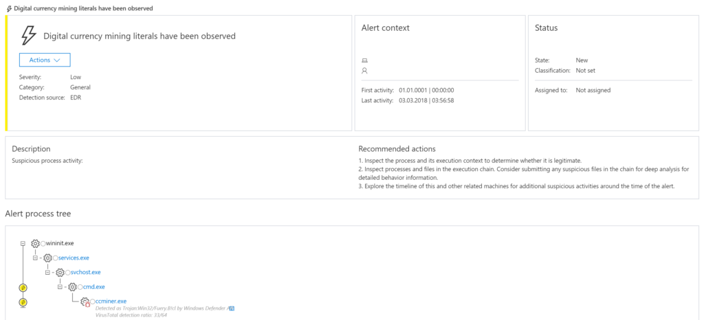The height and width of the screenshot is (320, 704).
Task: Select the circle next to ccminer.exe
Action: [93, 301]
